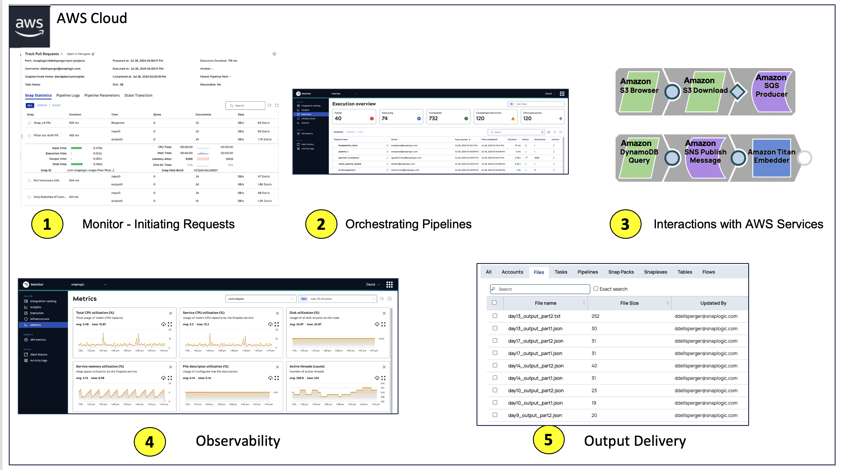Open the Pipeline Logs tab

tap(68, 95)
